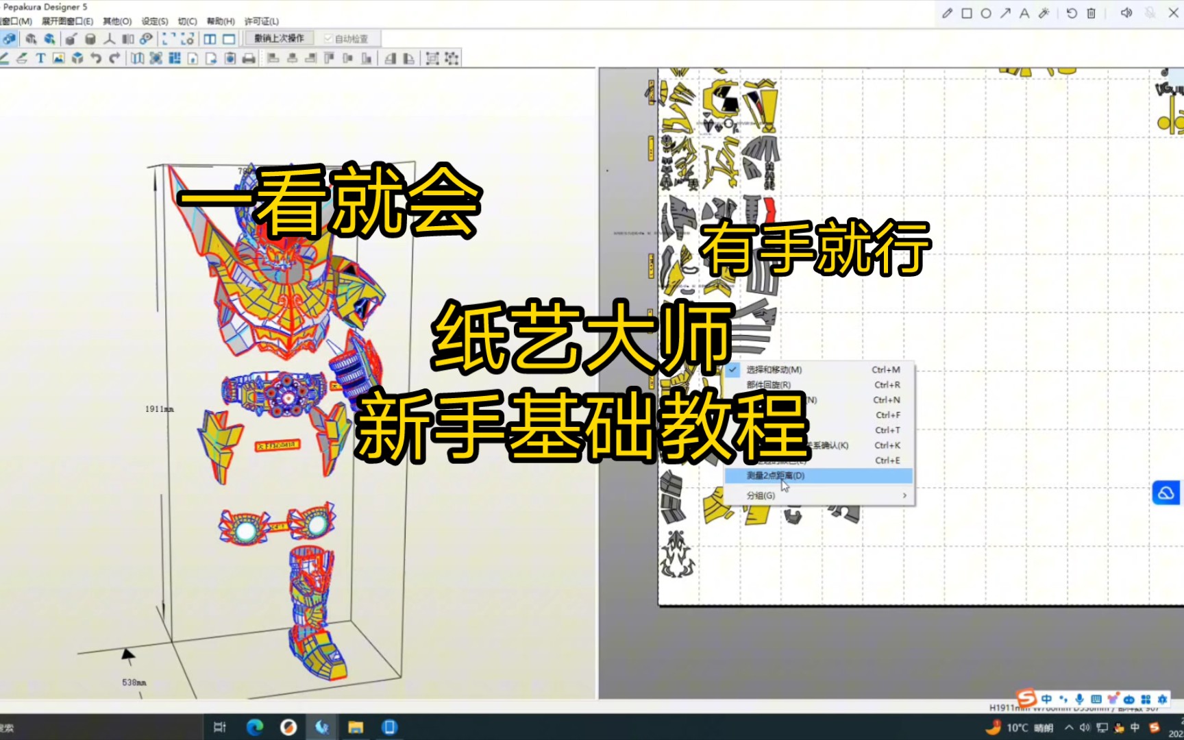
Task: Open the 设定(S) menu
Action: (x=154, y=21)
